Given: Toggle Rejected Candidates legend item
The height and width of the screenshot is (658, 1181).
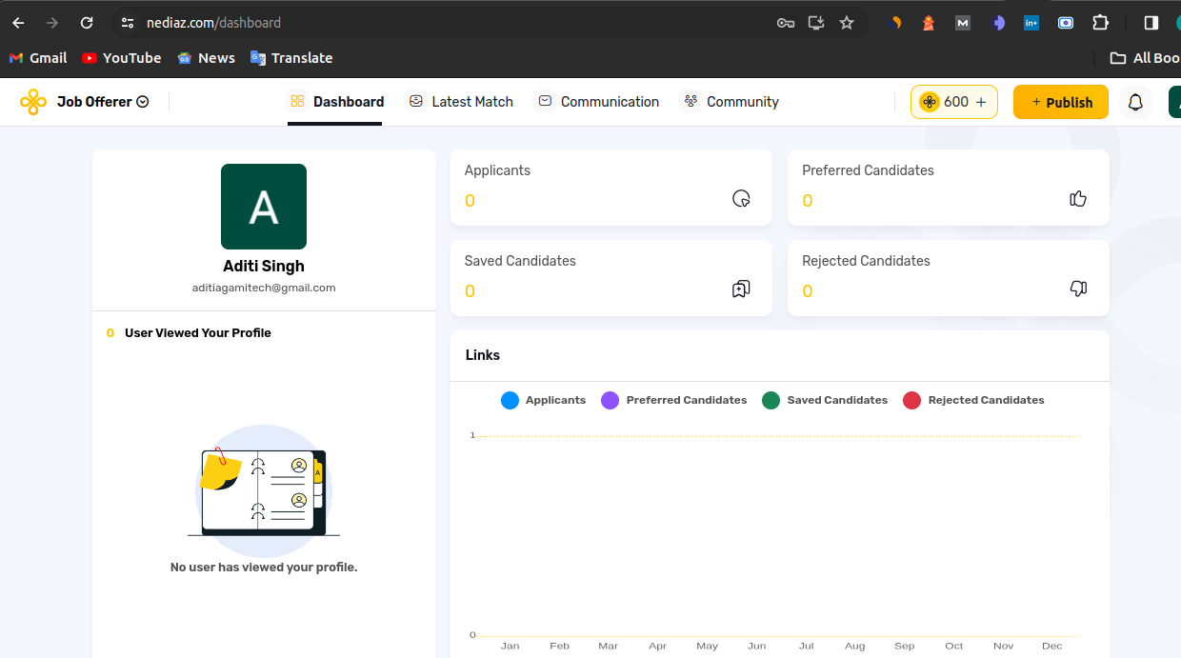Looking at the screenshot, I should (973, 400).
